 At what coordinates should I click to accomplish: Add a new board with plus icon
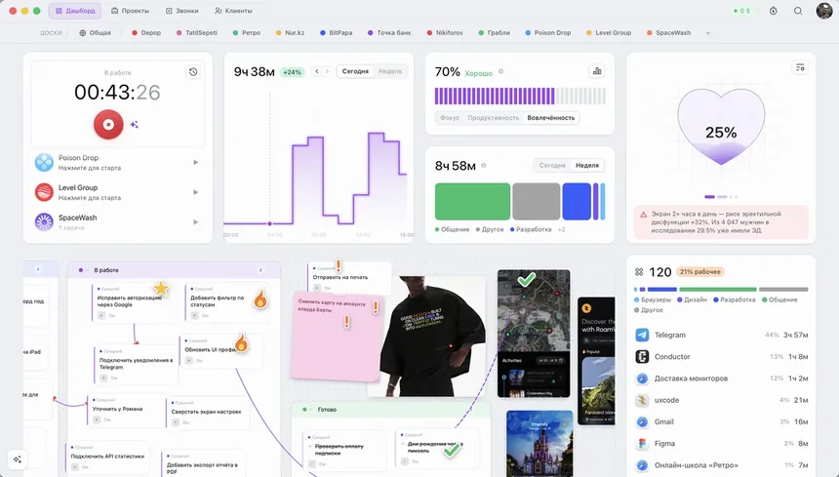[708, 32]
